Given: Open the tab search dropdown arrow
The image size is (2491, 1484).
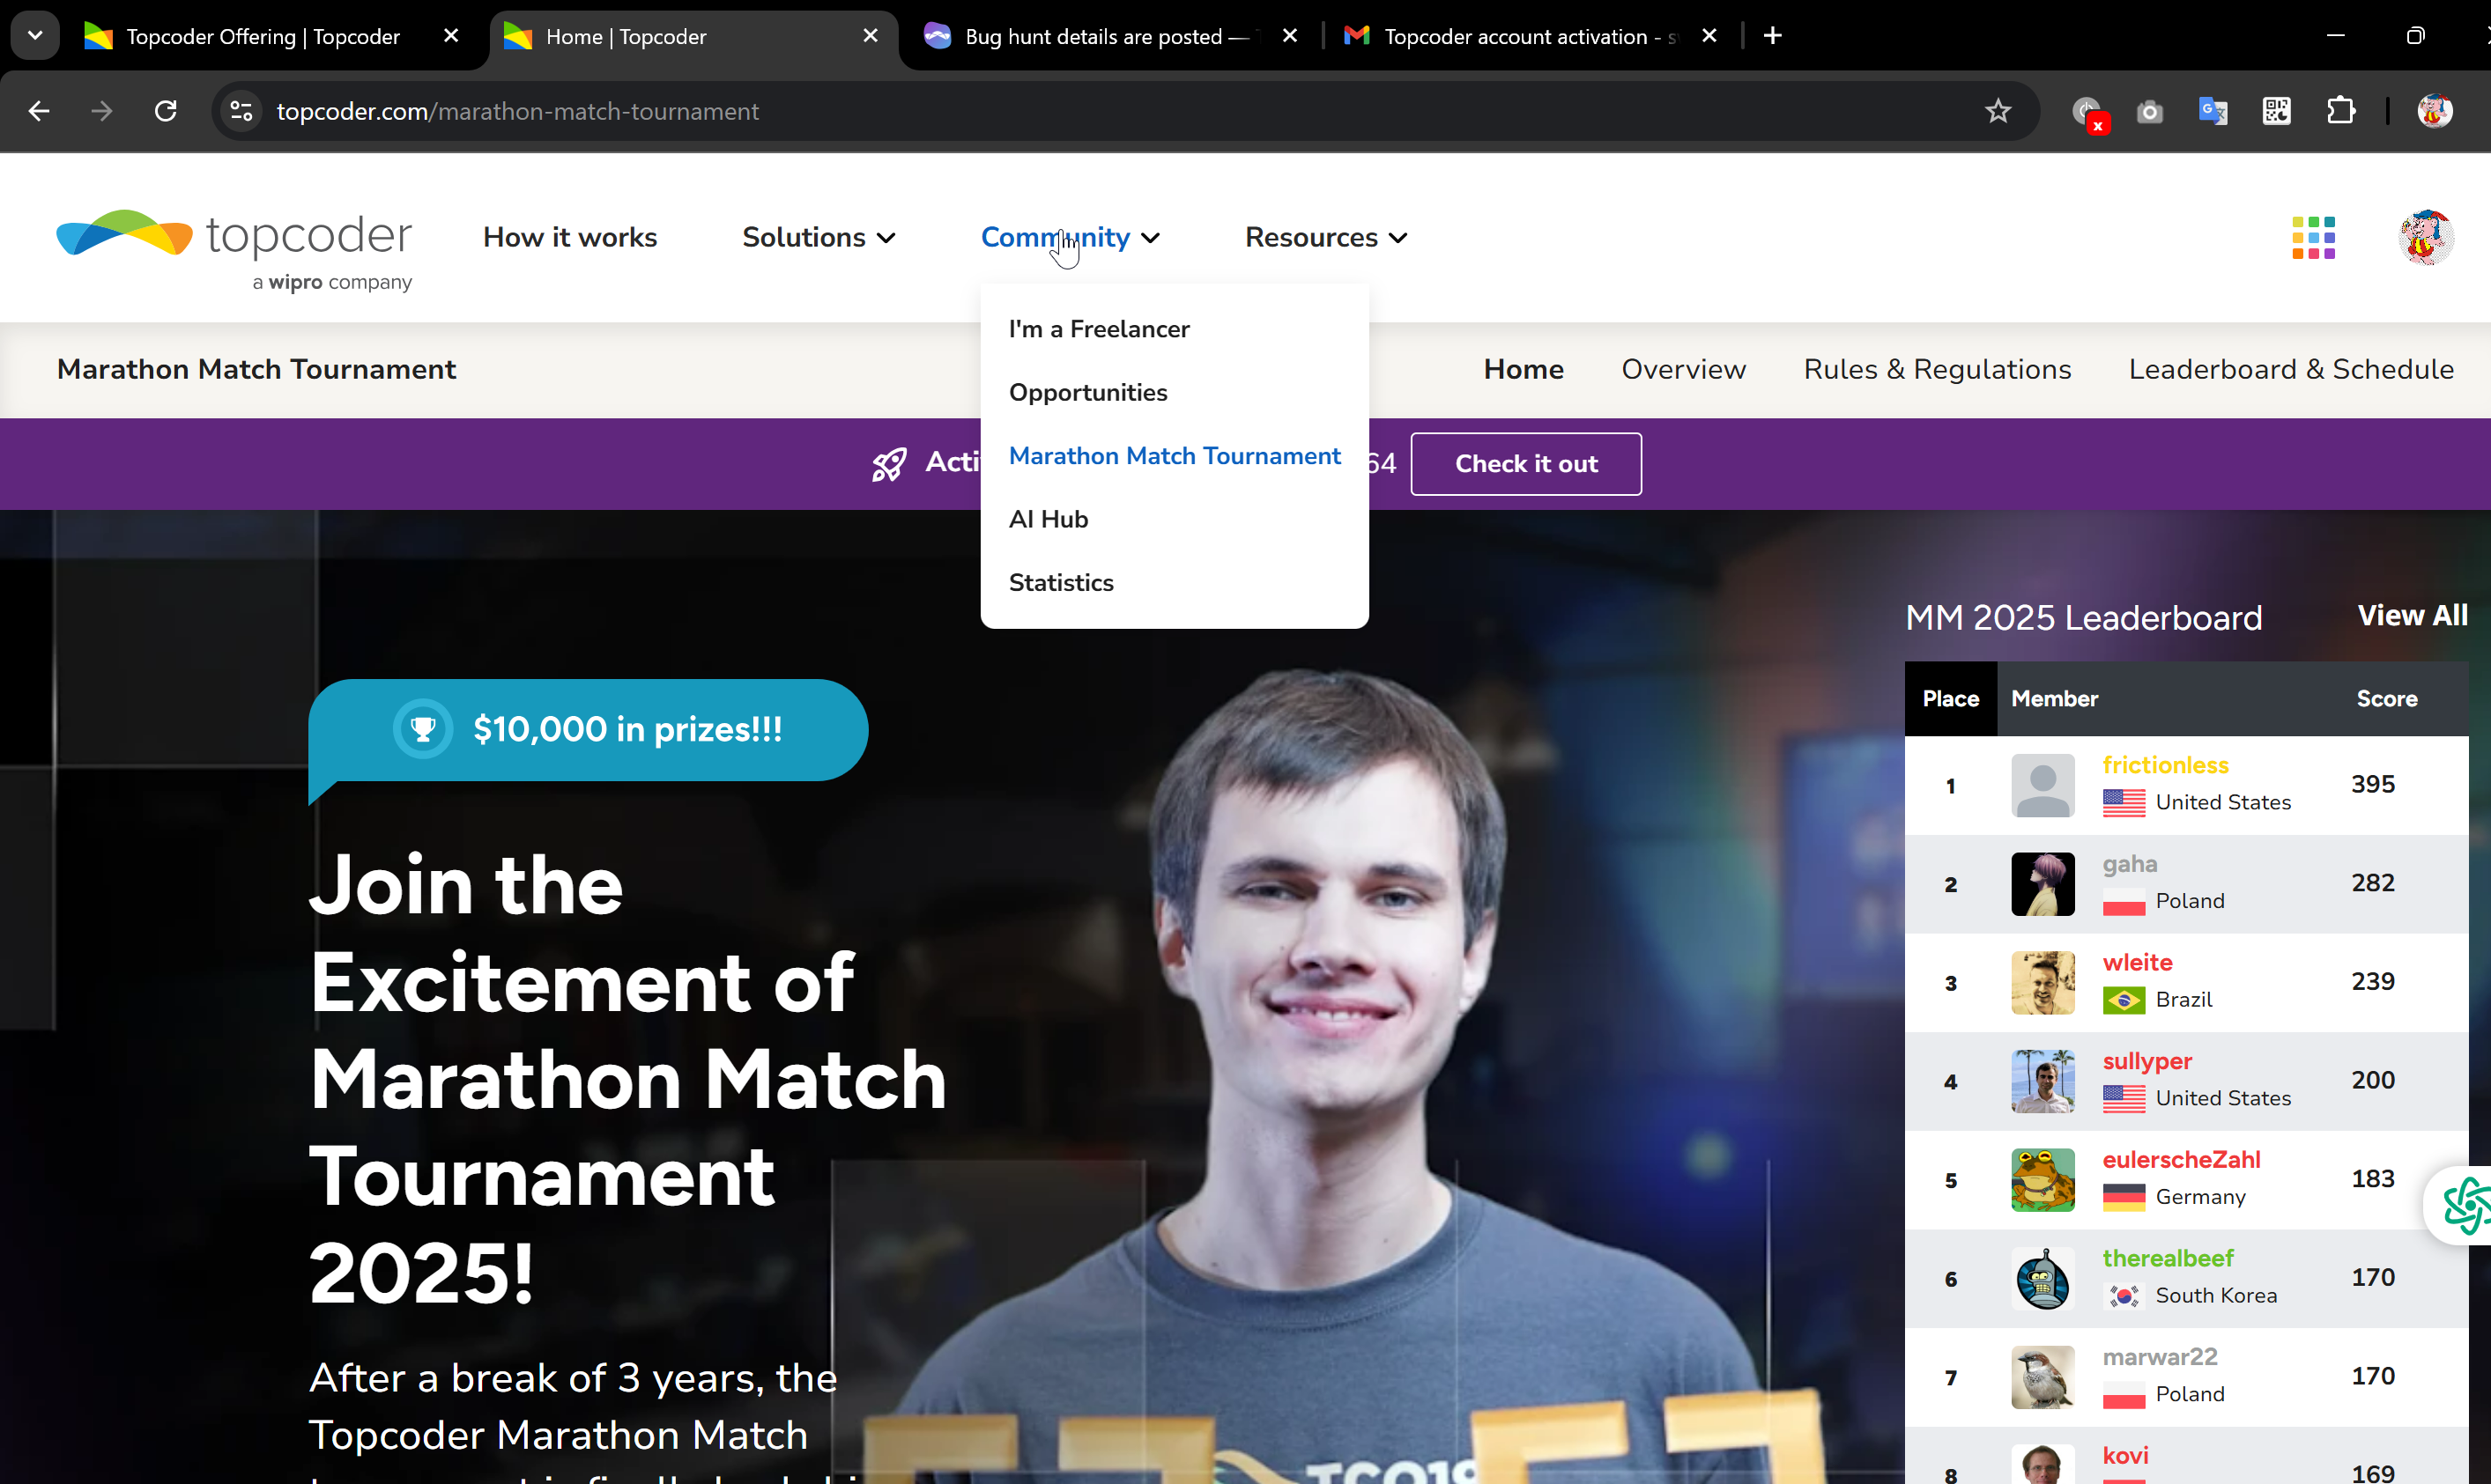Looking at the screenshot, I should coord(35,36).
